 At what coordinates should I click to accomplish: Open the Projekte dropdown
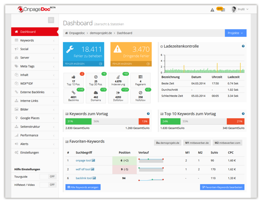(235, 33)
